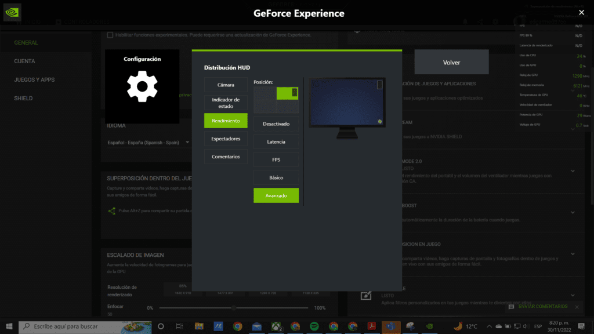Open Task View from the taskbar
Screen dimensions: 594x334
tap(180, 326)
